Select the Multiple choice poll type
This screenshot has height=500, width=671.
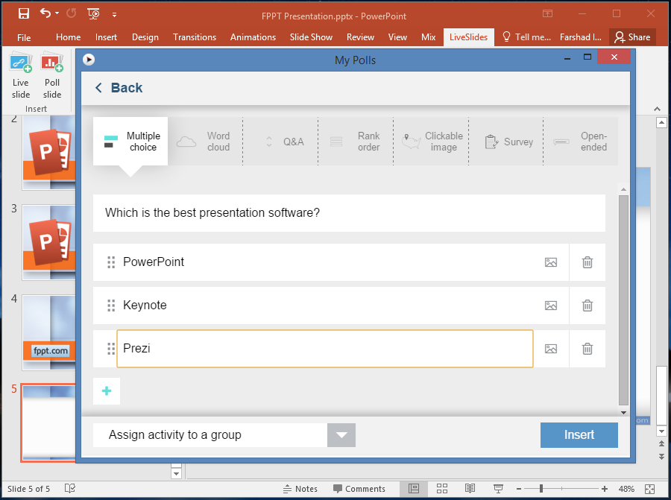tap(130, 142)
